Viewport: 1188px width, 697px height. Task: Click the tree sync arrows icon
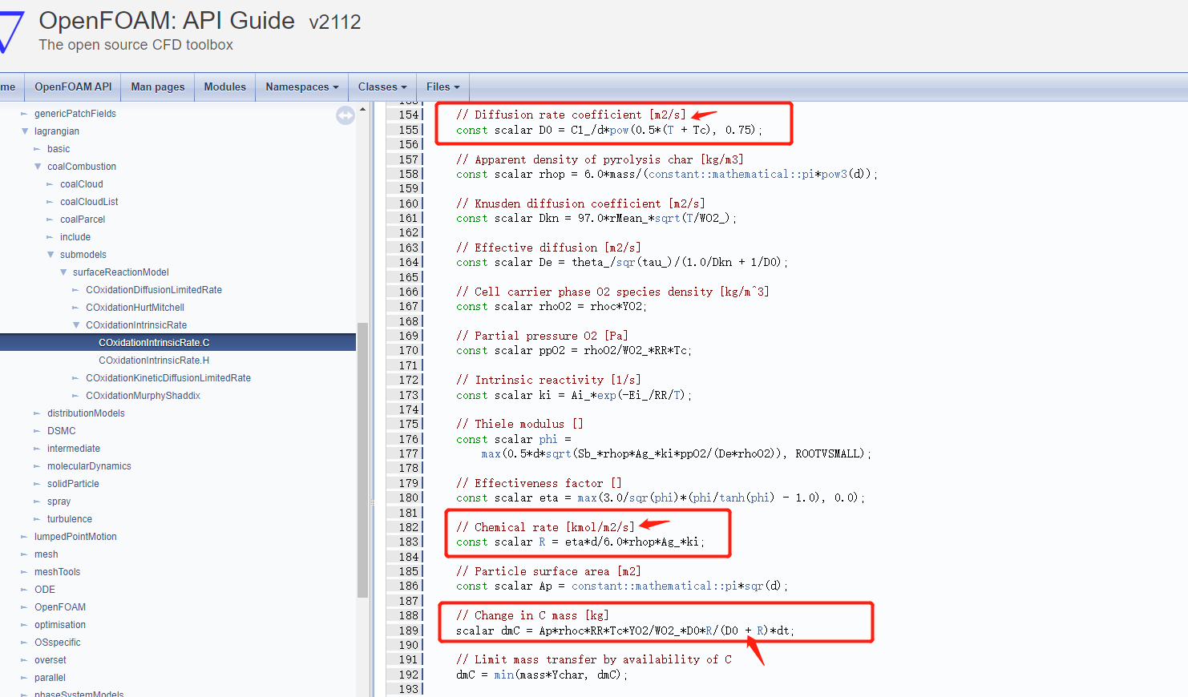click(345, 115)
